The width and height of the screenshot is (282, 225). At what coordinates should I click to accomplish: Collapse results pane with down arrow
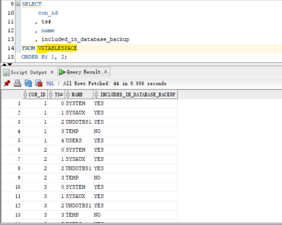click(x=10, y=64)
